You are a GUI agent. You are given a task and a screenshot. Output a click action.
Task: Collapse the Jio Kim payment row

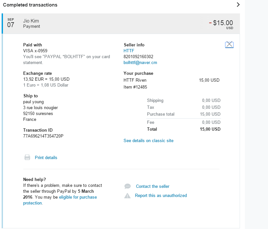click(121, 24)
